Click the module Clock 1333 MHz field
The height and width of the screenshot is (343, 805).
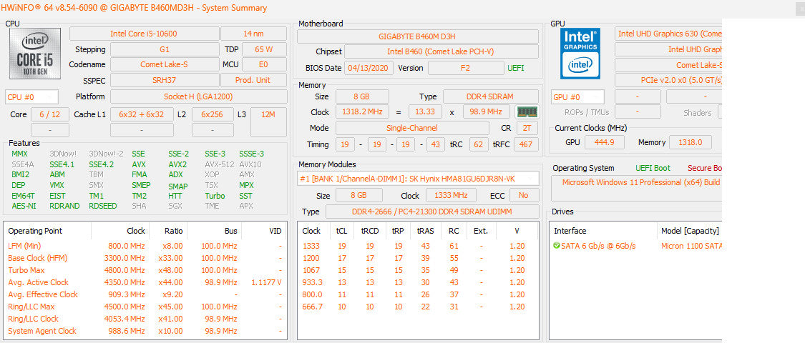tap(451, 195)
